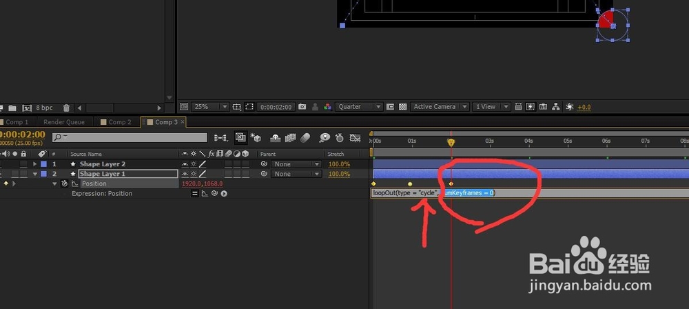689x309 pixels.
Task: Toggle mask and shape path visibility
Action: pos(249,106)
